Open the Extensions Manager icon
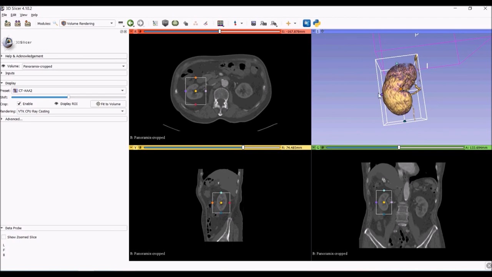Screen dimensions: 492x277 306,23
